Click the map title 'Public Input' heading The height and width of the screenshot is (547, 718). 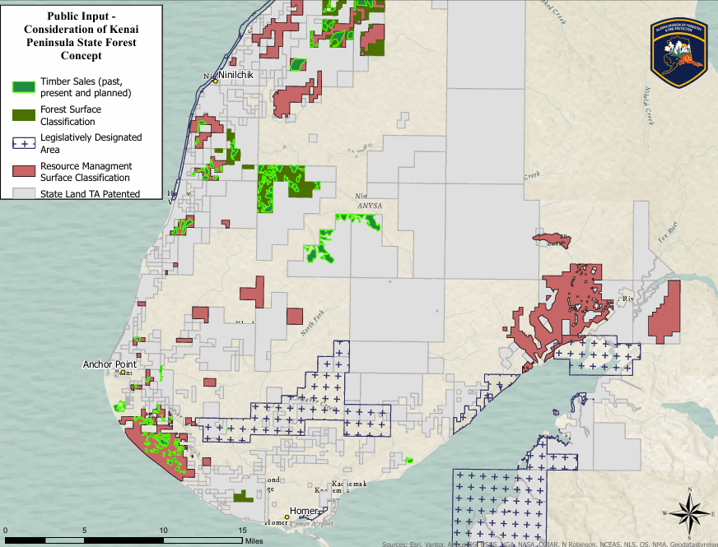(82, 16)
